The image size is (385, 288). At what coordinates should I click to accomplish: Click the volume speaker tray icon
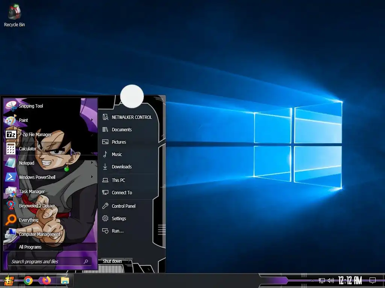(x=331, y=280)
